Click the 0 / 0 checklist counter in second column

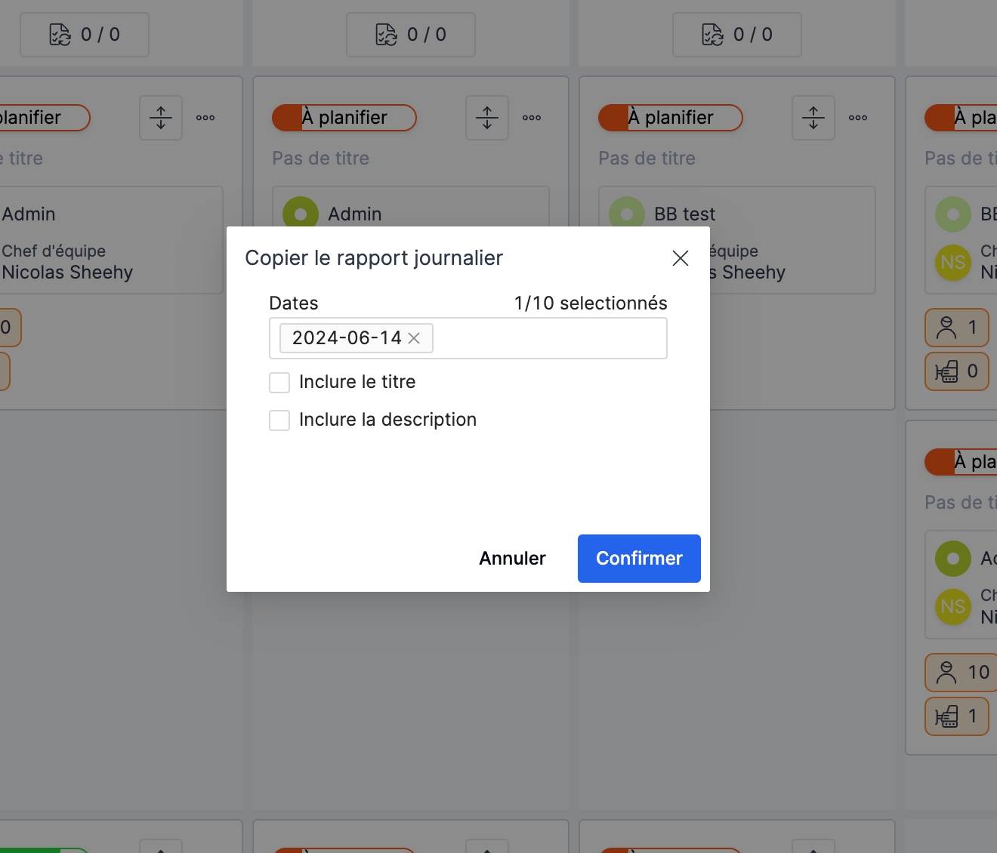tap(410, 35)
